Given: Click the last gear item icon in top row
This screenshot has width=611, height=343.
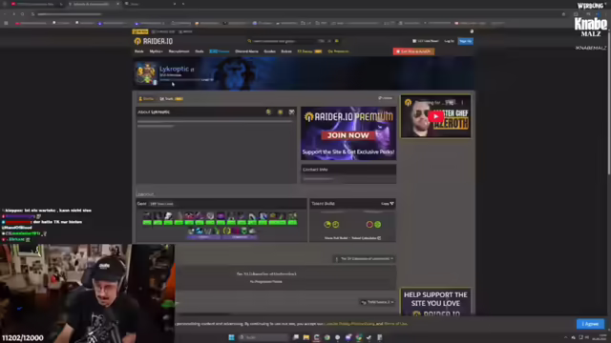Looking at the screenshot, I should point(292,216).
